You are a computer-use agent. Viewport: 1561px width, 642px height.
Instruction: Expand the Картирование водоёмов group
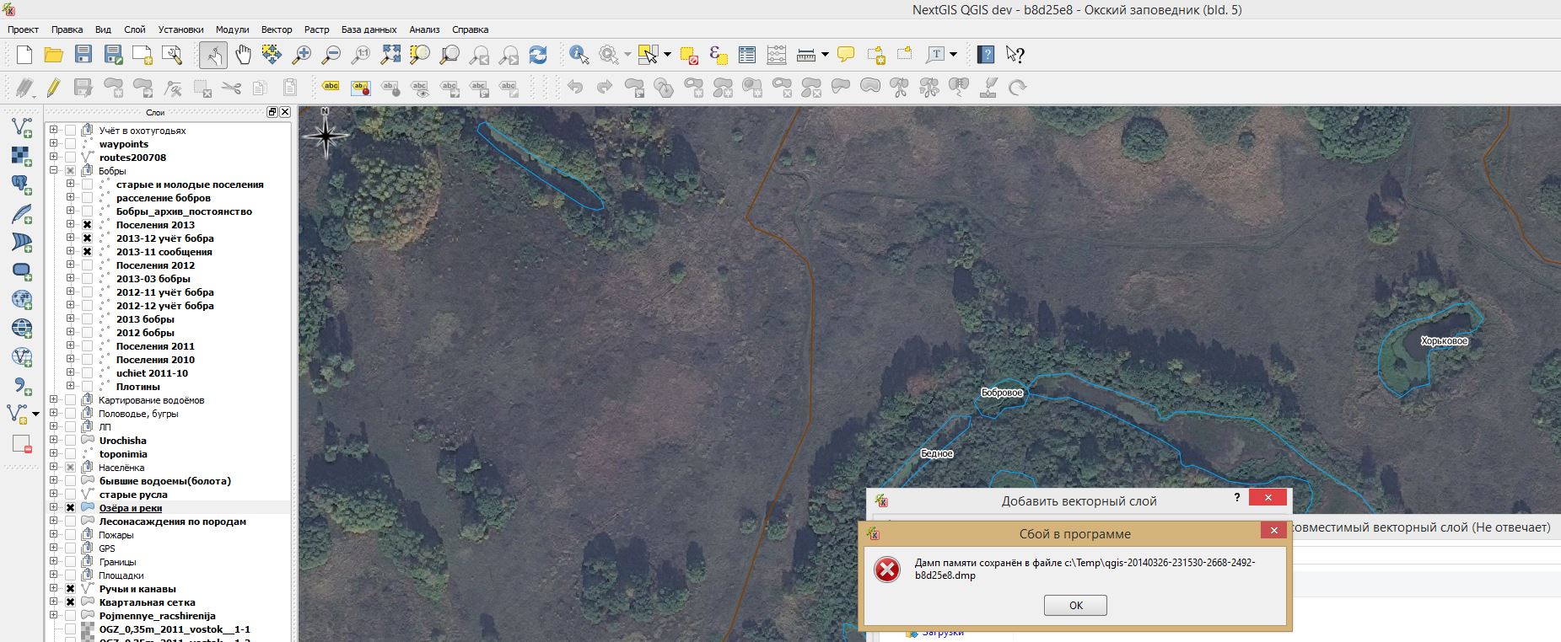[x=54, y=400]
